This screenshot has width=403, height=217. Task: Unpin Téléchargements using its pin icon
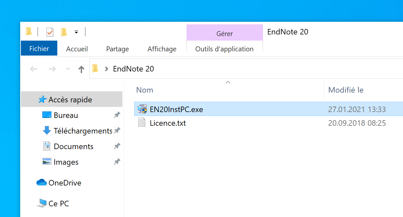tap(117, 131)
